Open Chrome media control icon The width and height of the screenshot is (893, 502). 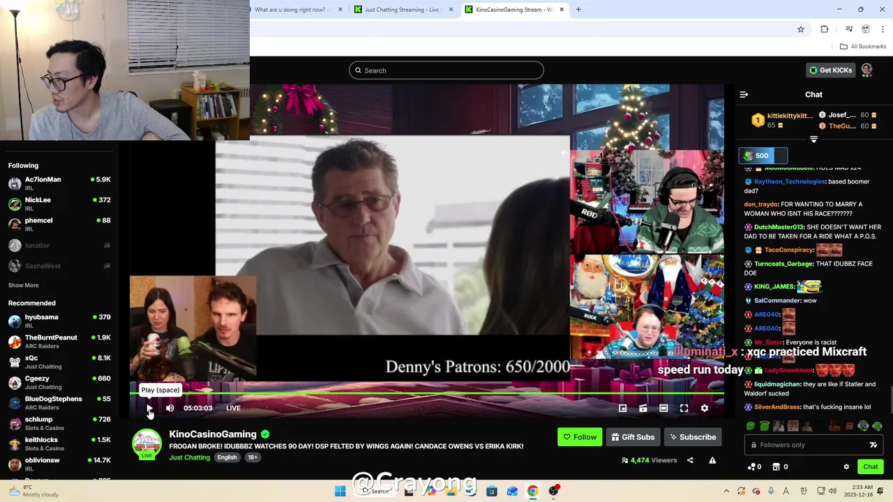(x=849, y=29)
